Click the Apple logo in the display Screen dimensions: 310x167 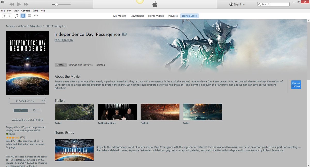click(155, 4)
